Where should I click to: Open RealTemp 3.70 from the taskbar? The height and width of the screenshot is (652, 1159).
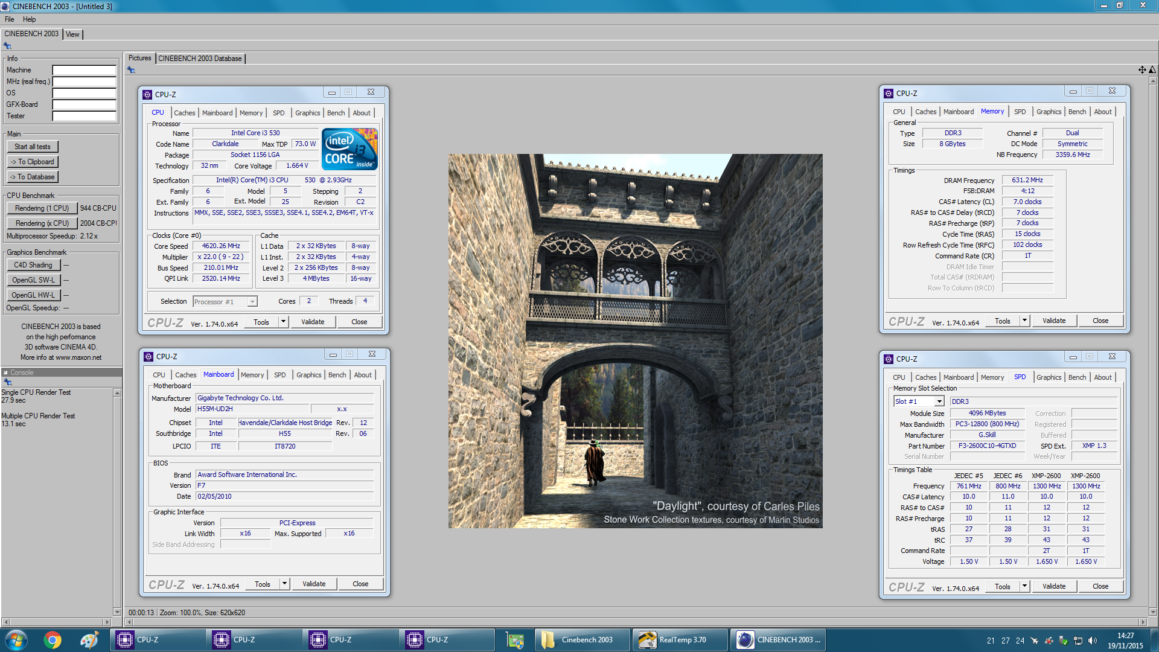coord(680,640)
